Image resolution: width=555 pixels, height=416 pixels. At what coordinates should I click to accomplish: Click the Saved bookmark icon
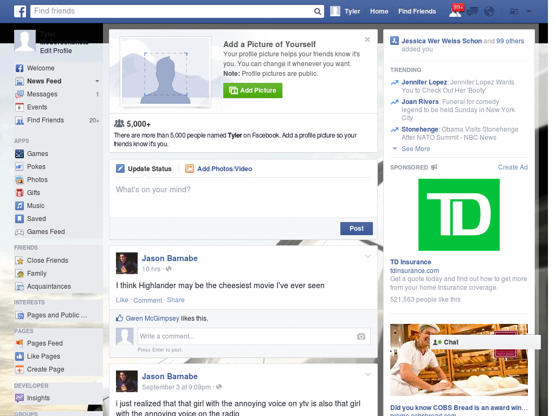pos(20,219)
